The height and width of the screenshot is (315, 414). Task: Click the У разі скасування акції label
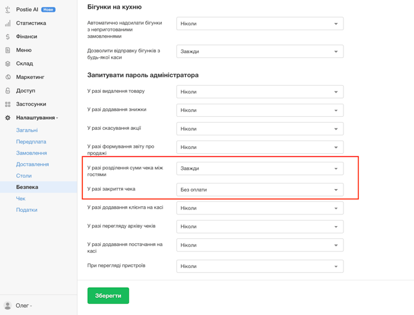[114, 128]
